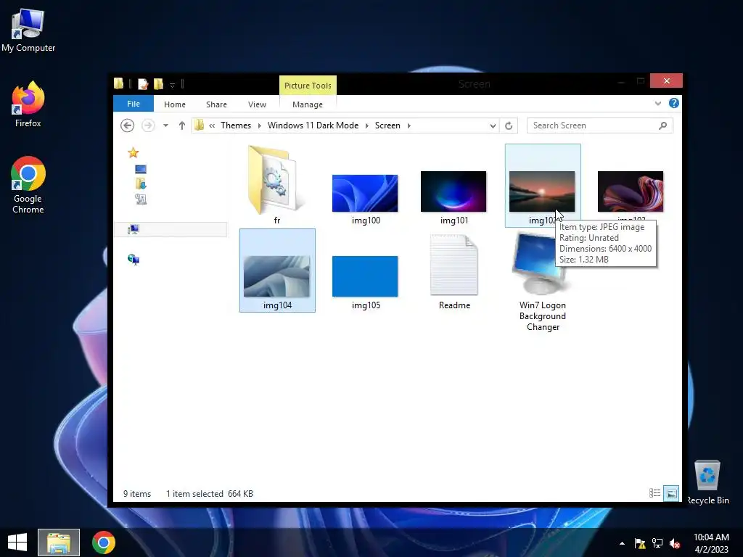This screenshot has width=743, height=557.
Task: Expand the arrow after Screen breadcrumb
Action: pos(409,125)
